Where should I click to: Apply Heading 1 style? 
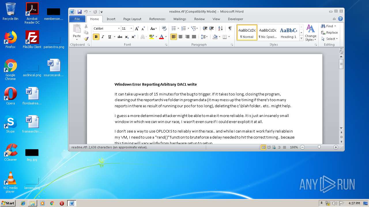click(x=289, y=32)
